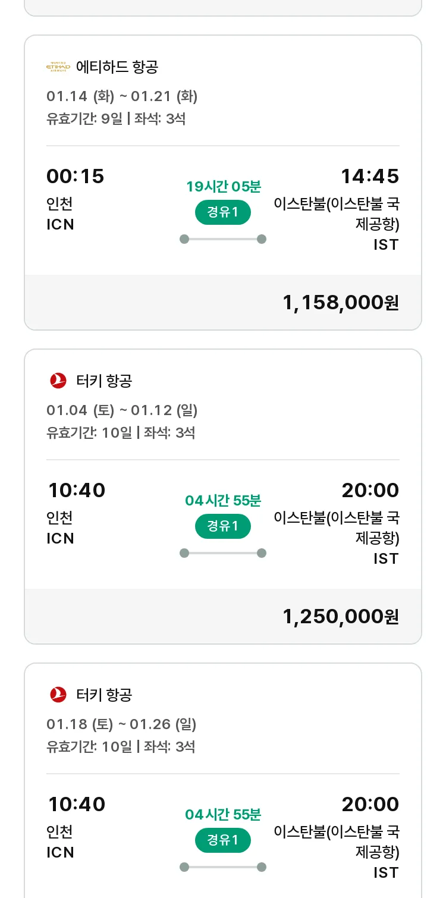The width and height of the screenshot is (446, 898).
Task: Tap the 경유1 badge on 01.04 Turkish flight
Action: pos(223,526)
